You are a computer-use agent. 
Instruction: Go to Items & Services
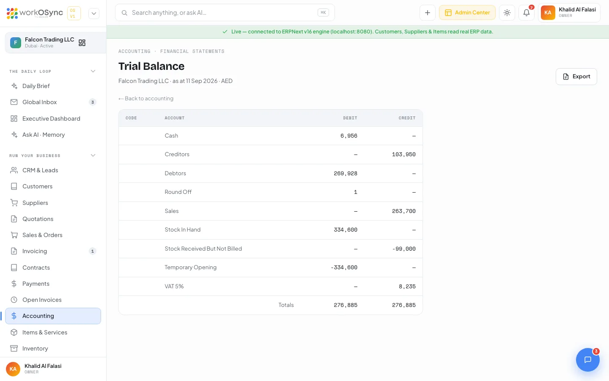(x=53, y=332)
